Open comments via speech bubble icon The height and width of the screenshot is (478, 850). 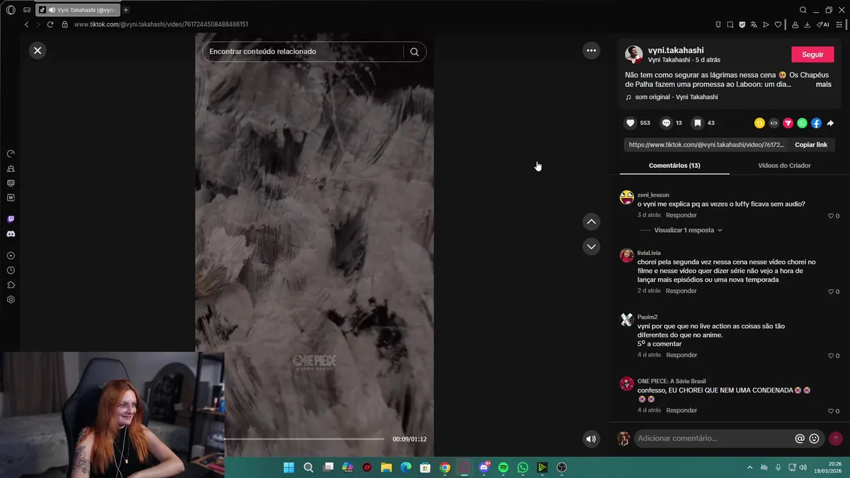point(666,123)
